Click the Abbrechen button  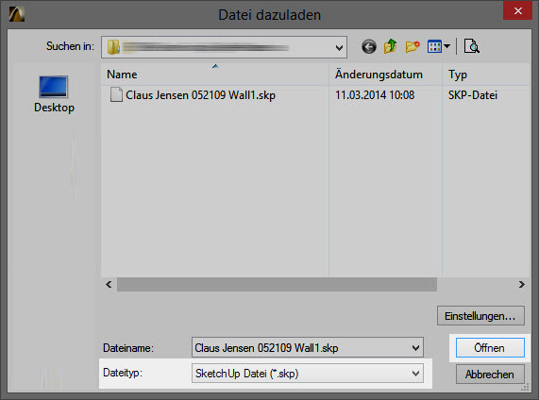(490, 375)
